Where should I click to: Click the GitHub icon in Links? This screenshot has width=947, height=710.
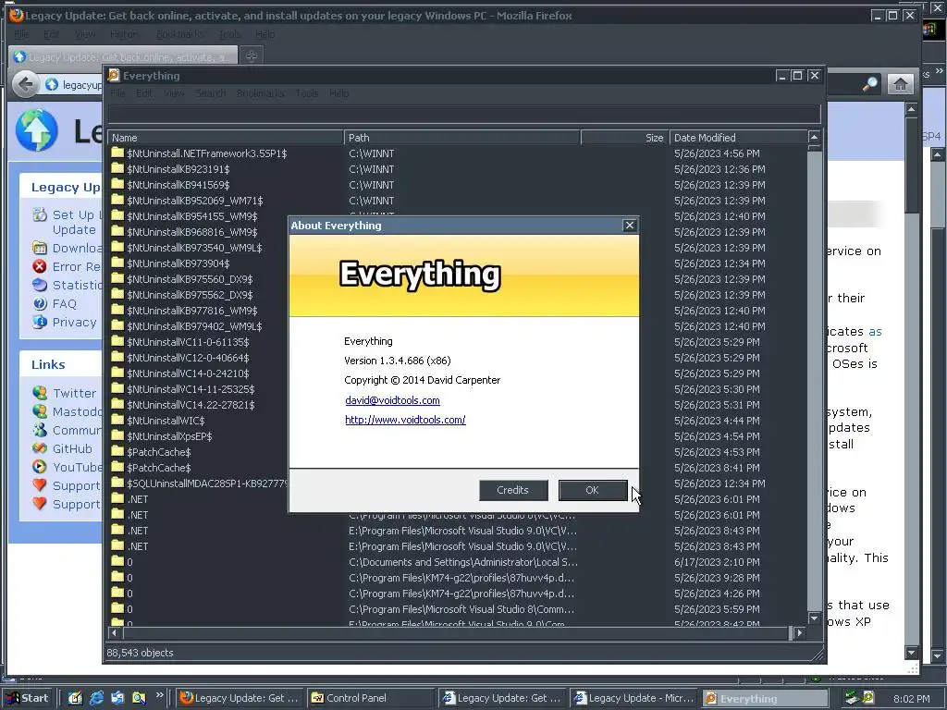40,448
